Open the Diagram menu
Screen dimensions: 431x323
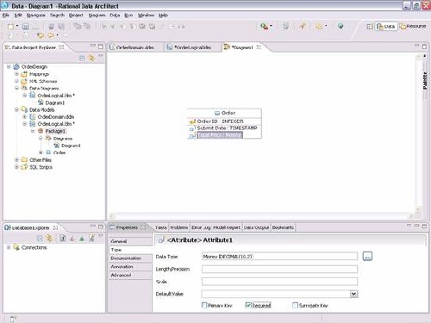[x=97, y=16]
